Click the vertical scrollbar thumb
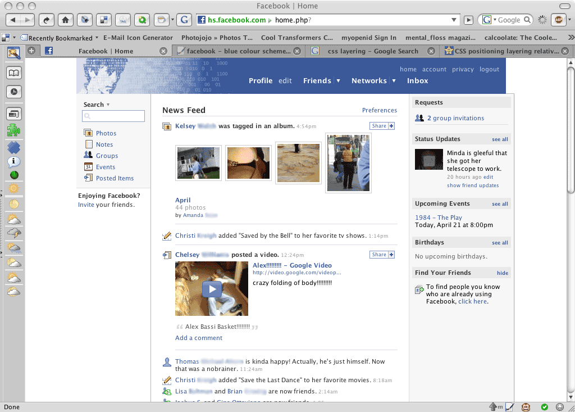This screenshot has height=412, width=575. coord(571,130)
